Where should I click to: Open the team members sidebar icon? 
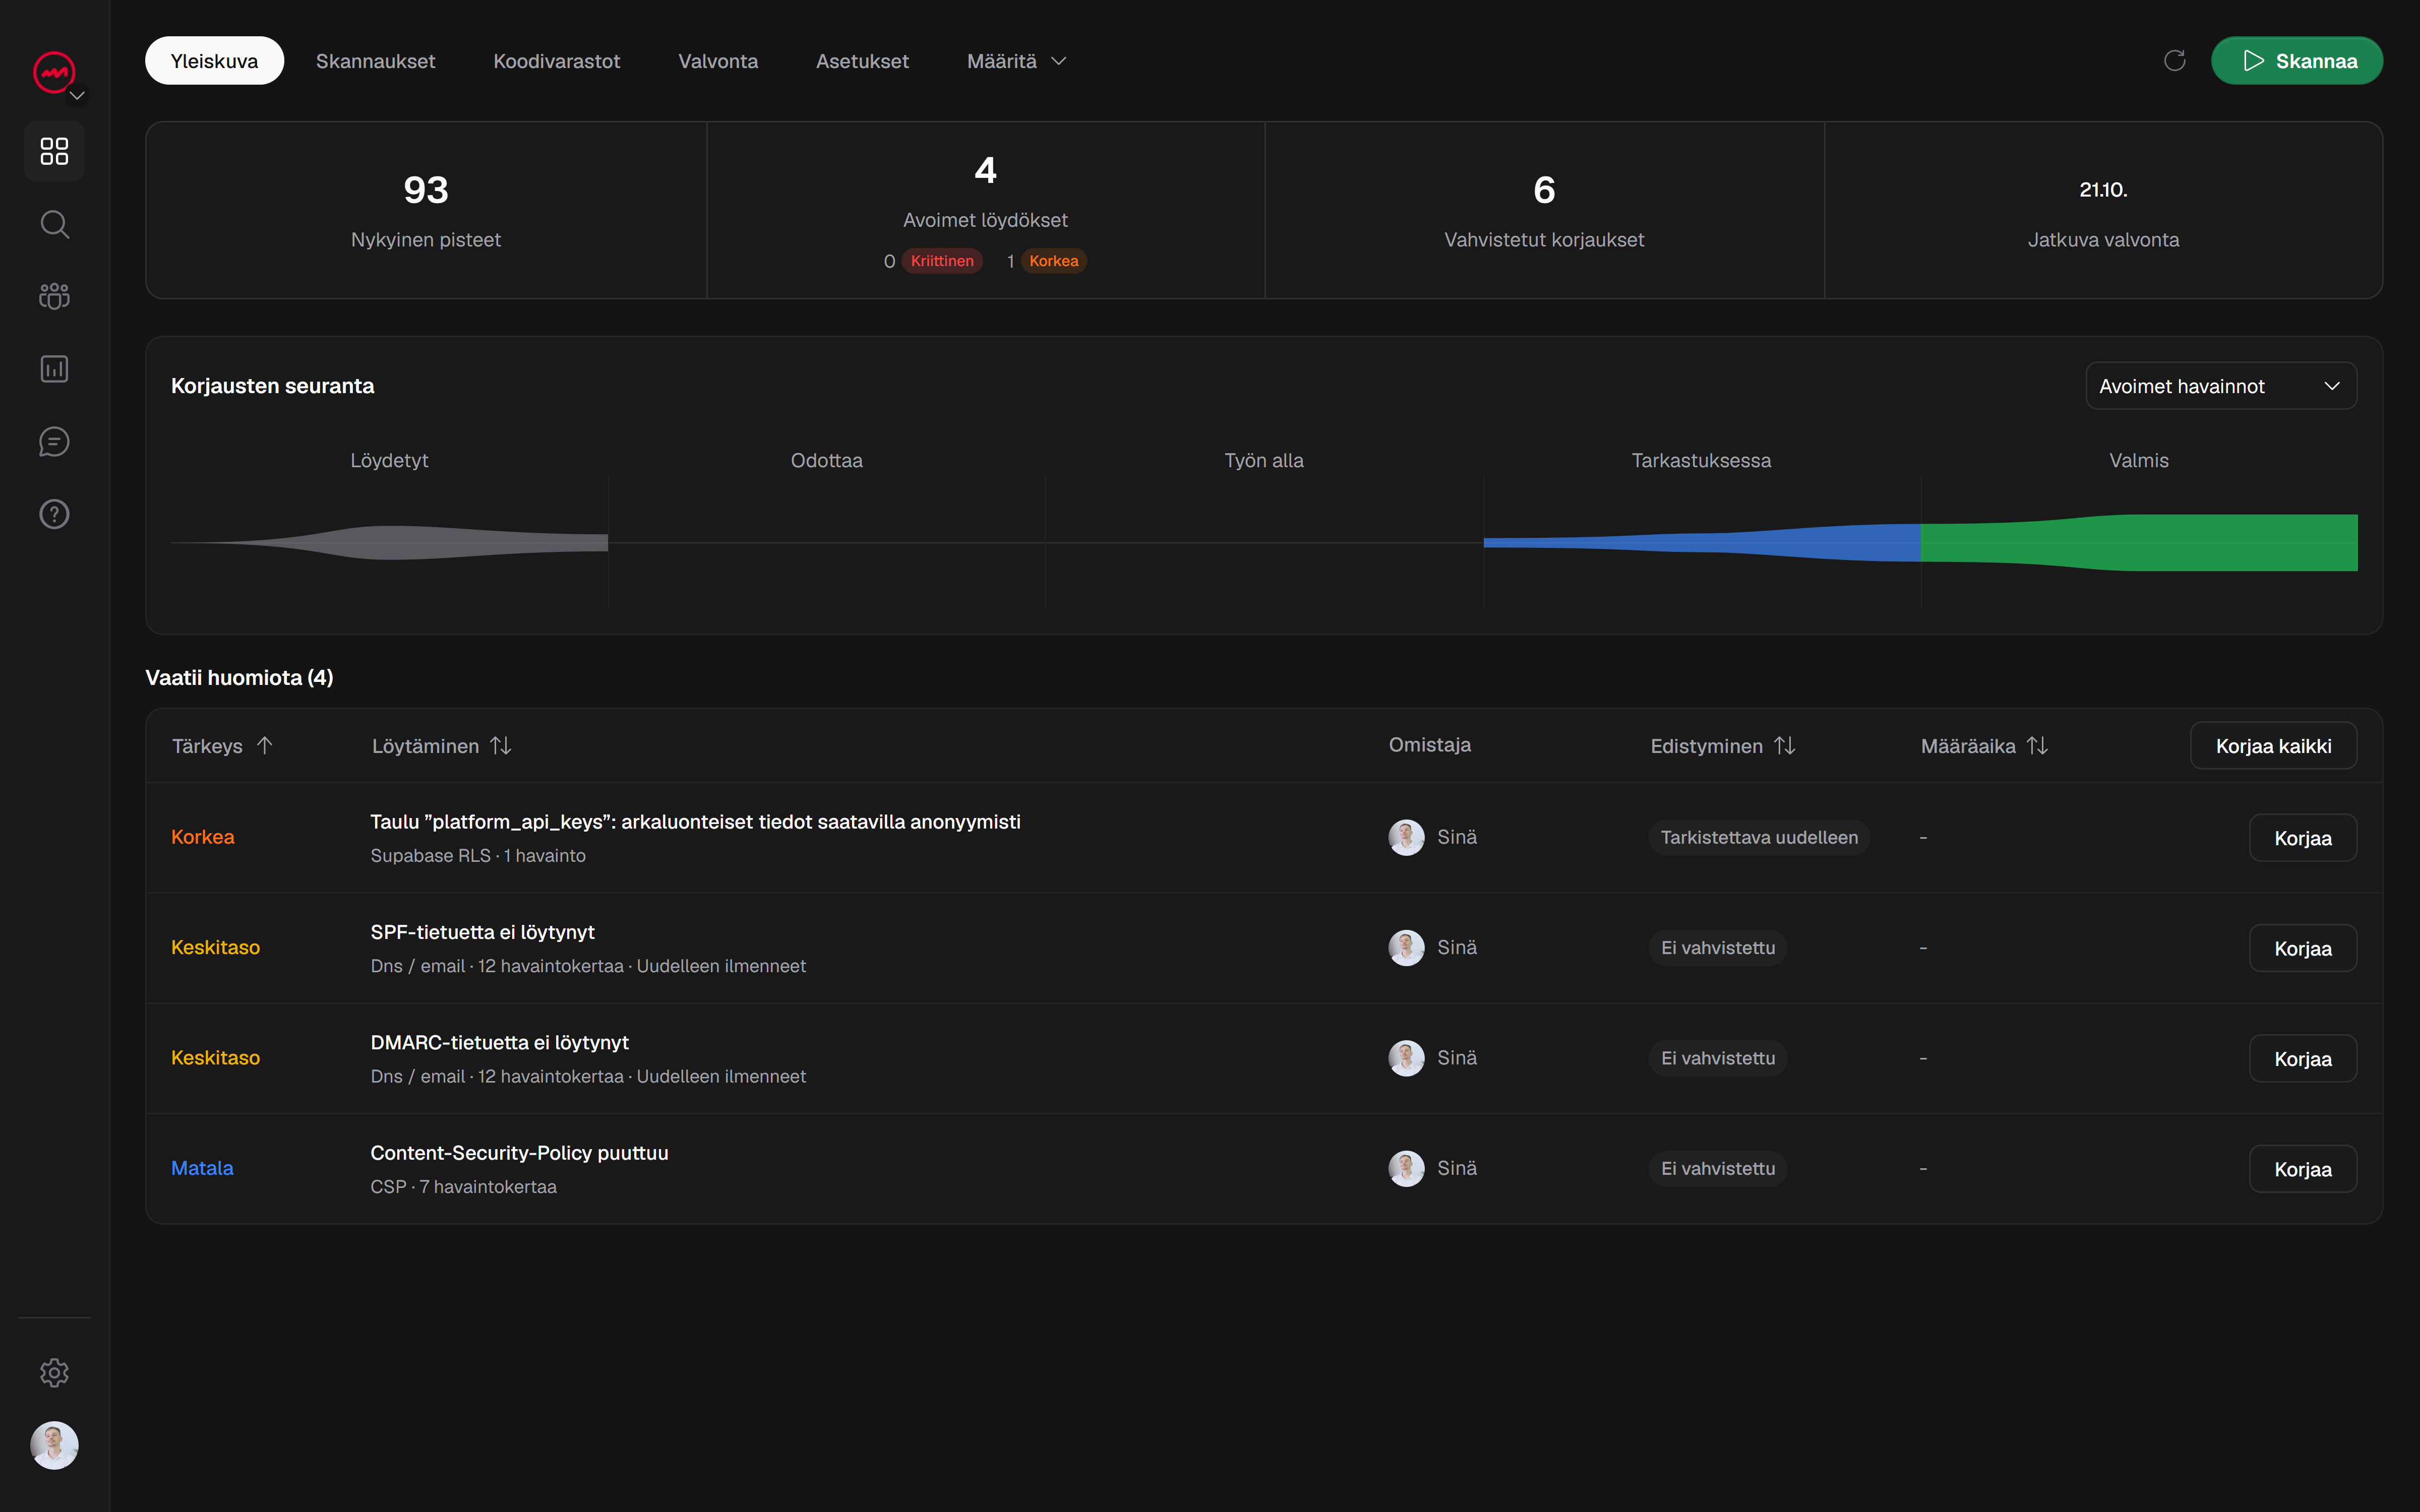tap(54, 296)
